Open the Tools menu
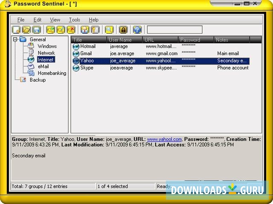 tap(75, 20)
